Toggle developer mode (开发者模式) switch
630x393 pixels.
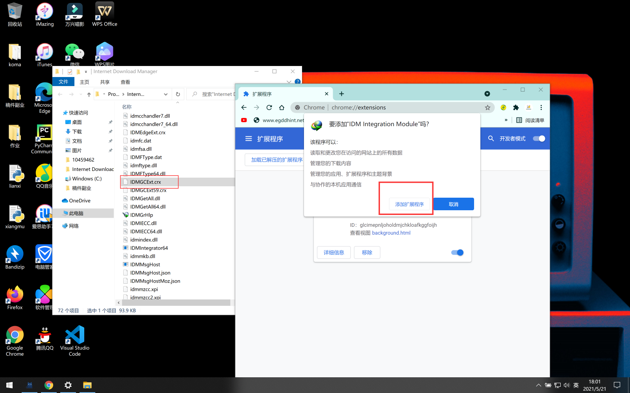(539, 138)
